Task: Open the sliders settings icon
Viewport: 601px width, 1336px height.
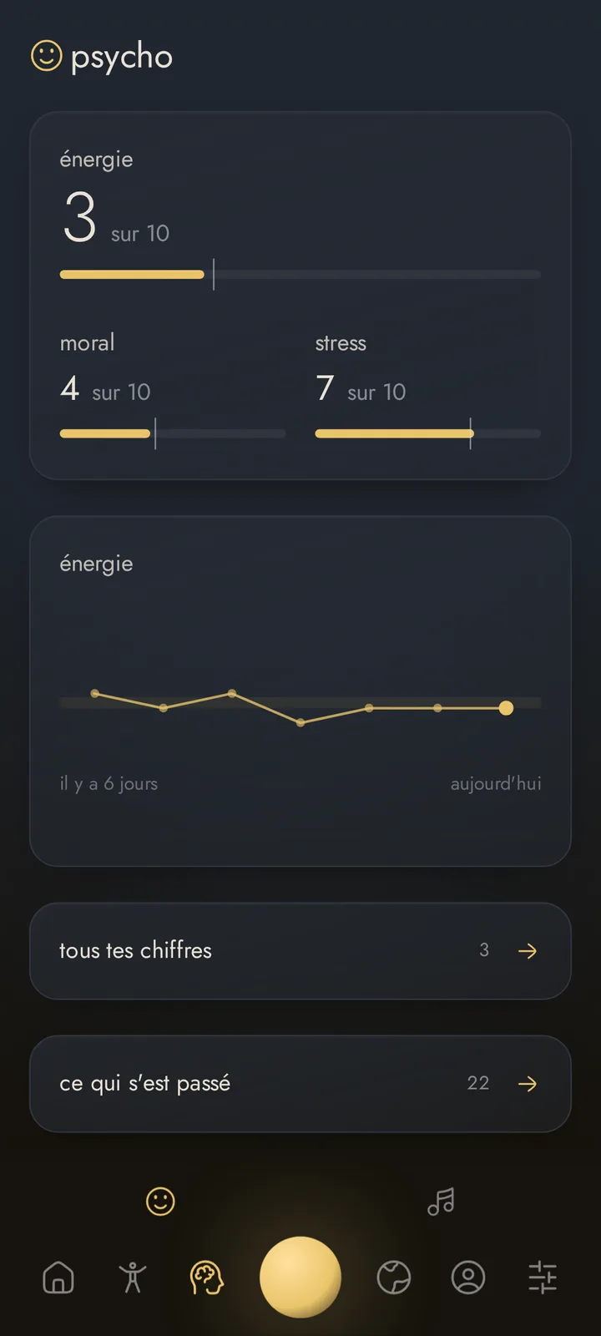Action: coord(543,1278)
